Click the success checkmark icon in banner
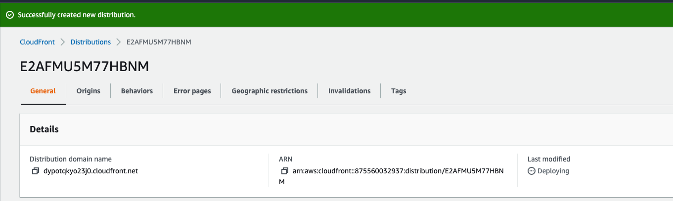The height and width of the screenshot is (201, 673). [9, 15]
